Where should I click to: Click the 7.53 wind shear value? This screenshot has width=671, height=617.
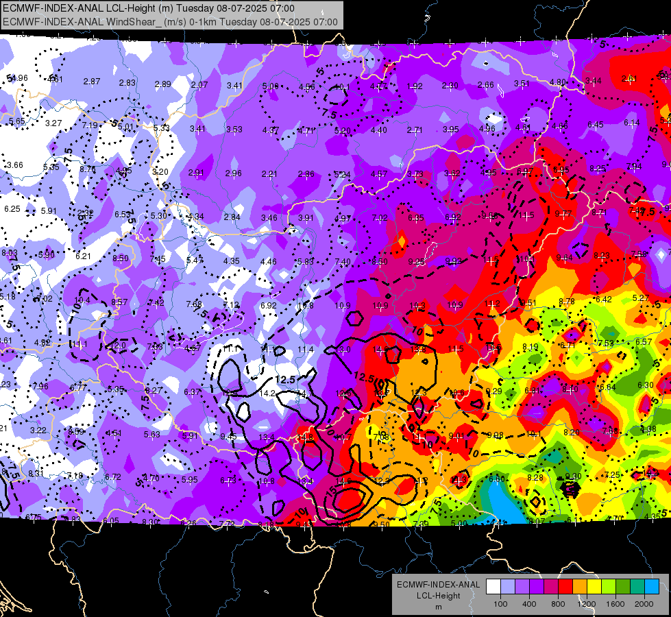(606, 343)
